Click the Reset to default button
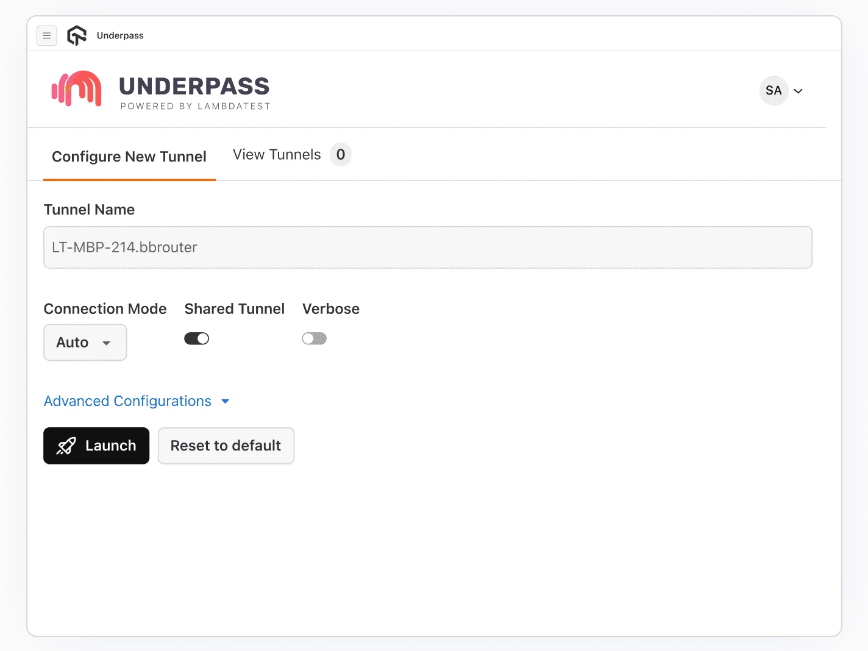The image size is (868, 651). coord(226,446)
